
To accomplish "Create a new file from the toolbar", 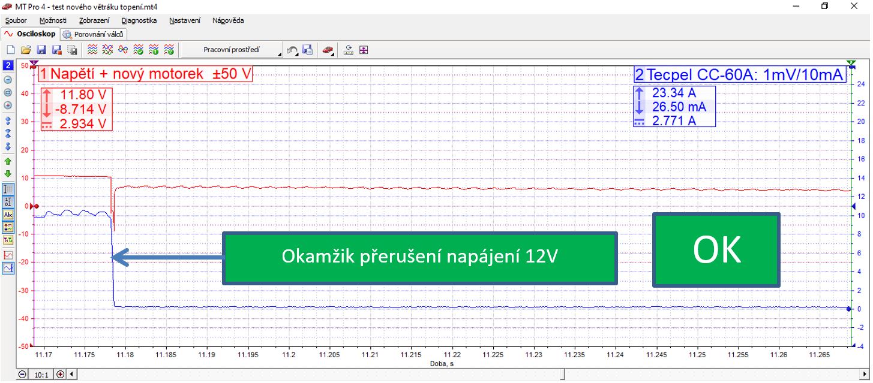I will click(10, 50).
